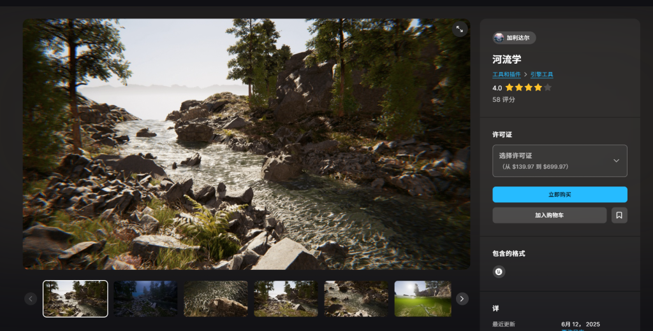
Task: View the 58 评分 ratings count
Action: coord(504,100)
